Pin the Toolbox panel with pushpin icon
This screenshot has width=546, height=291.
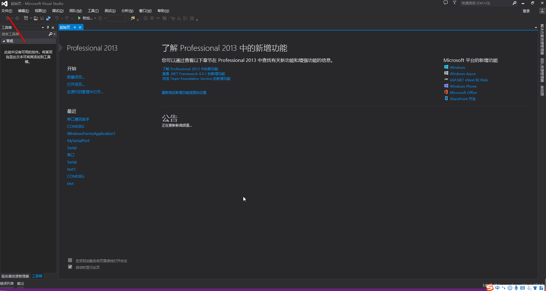pyautogui.click(x=48, y=27)
